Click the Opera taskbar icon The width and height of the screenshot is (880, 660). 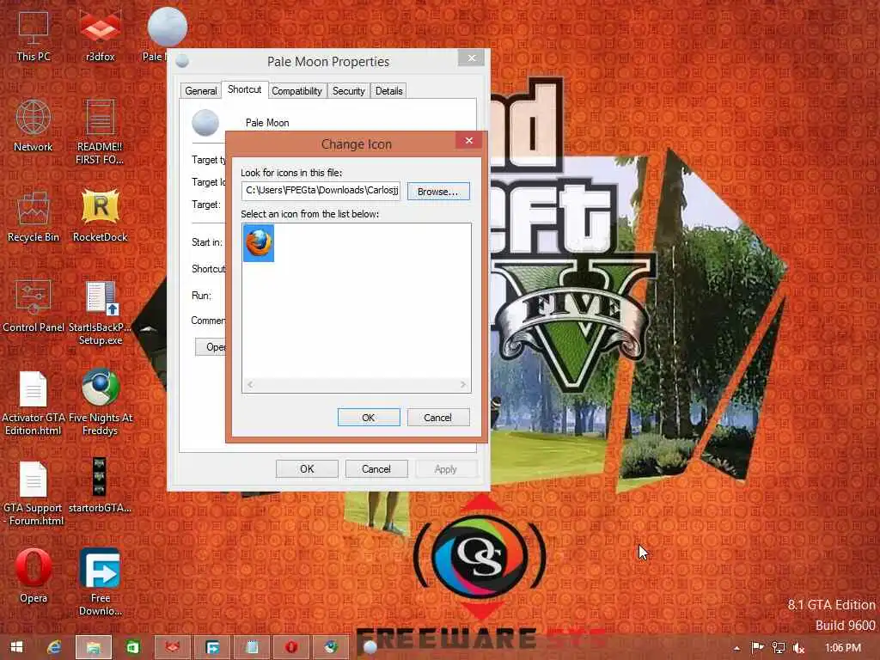click(291, 647)
